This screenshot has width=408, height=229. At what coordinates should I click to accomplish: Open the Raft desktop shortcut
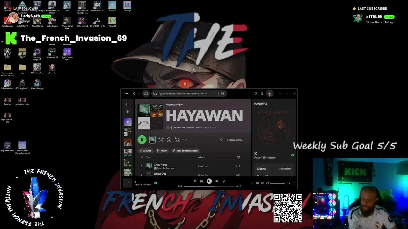[x=67, y=6]
